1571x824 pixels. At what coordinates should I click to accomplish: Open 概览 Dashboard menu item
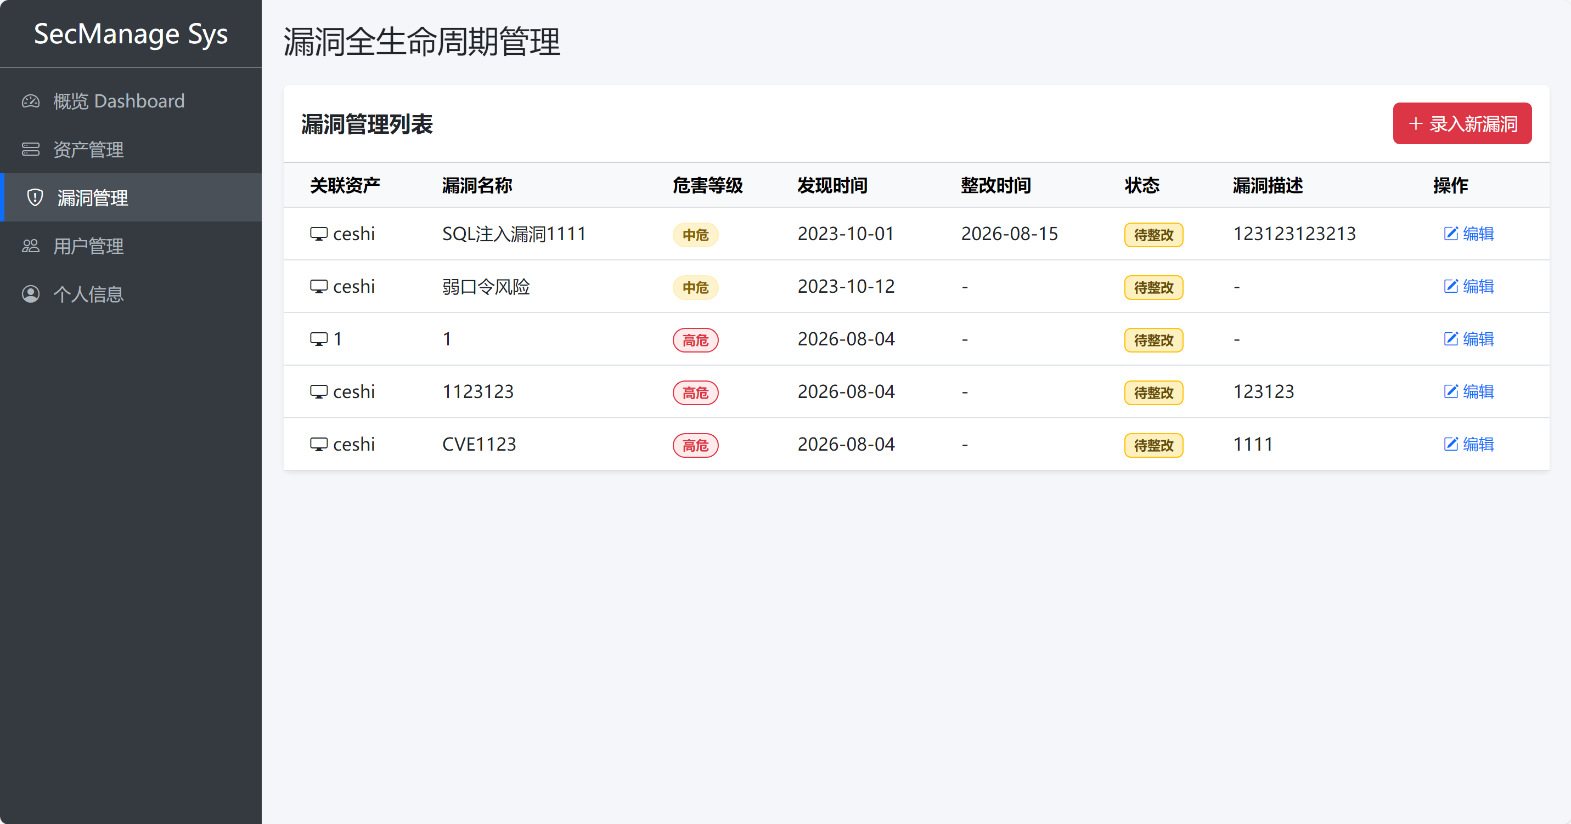pyautogui.click(x=131, y=101)
